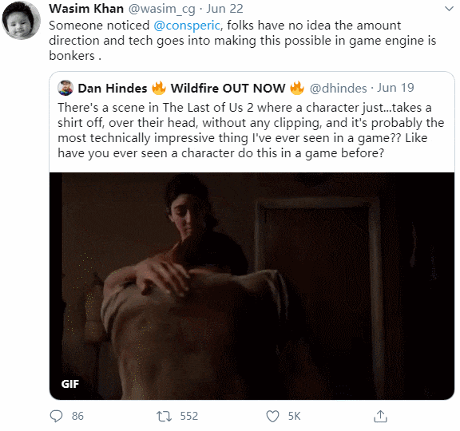Open the quoted tweet's Jun 19 date
This screenshot has height=431, width=460.
point(395,88)
